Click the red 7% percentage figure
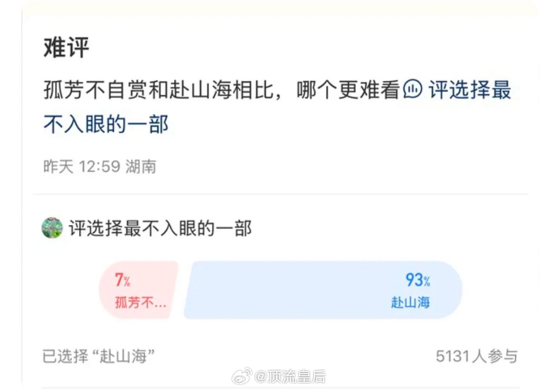Viewport: 559px width, 390px height. (x=123, y=280)
